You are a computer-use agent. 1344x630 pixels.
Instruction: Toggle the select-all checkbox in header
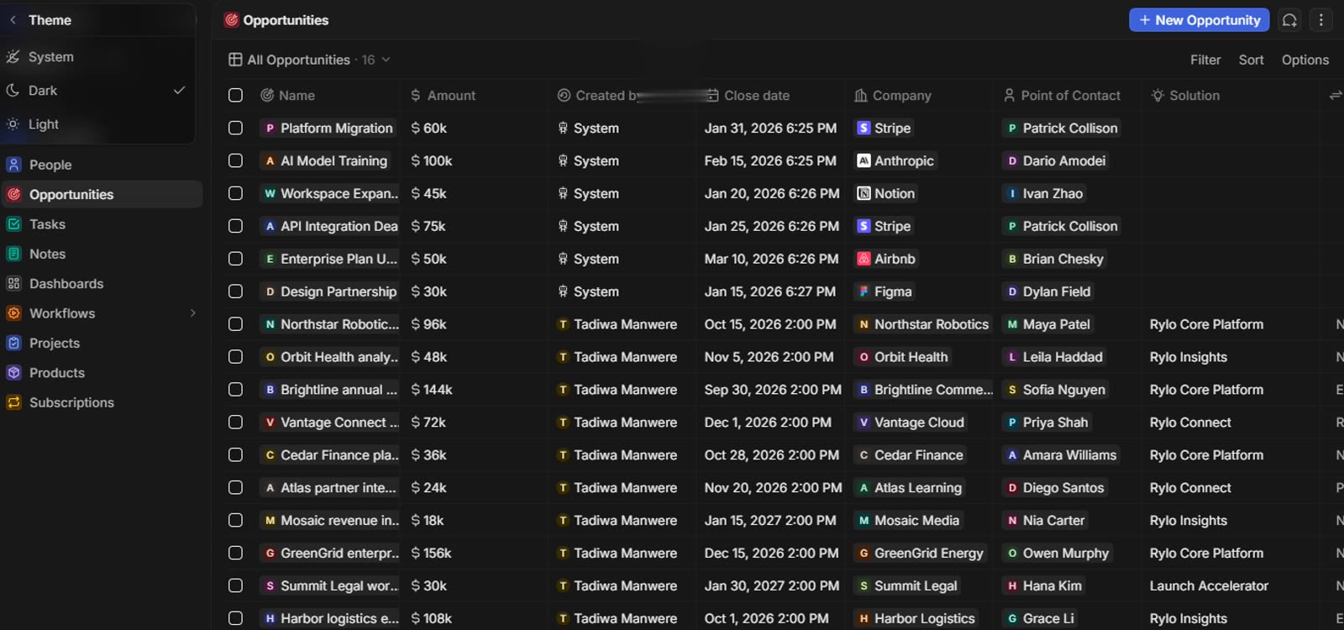pos(236,96)
